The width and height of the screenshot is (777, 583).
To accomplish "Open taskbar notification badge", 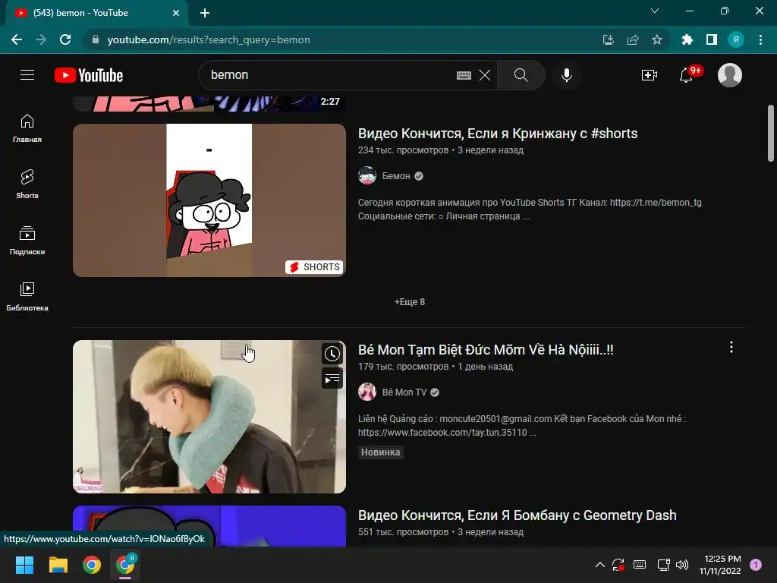I will [756, 565].
